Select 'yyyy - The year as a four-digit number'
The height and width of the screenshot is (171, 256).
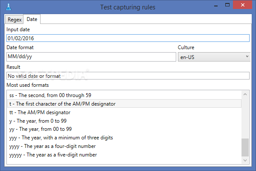point(124,146)
